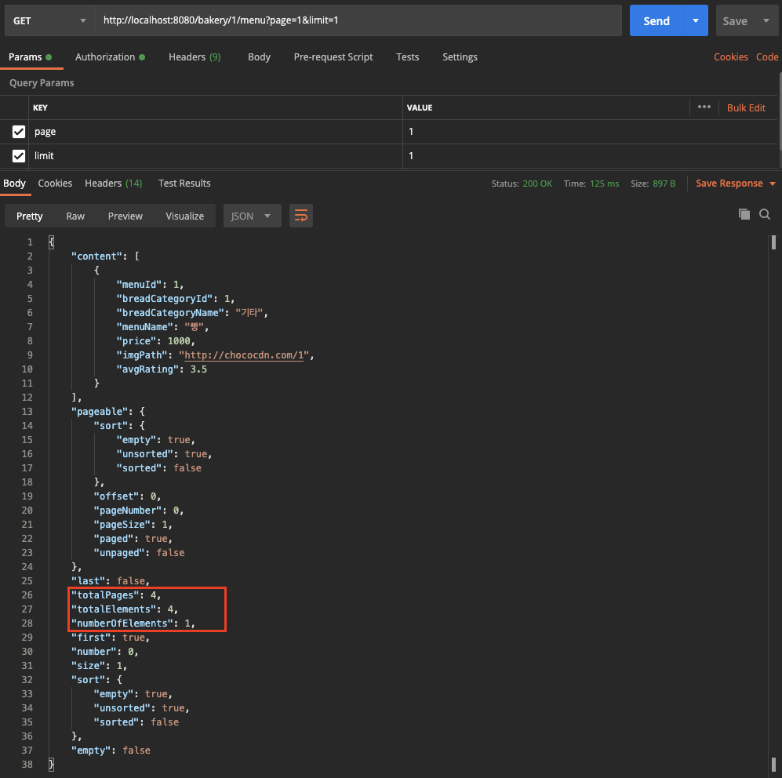Open response search with magnifier icon
Image resolution: width=782 pixels, height=778 pixels.
(765, 214)
